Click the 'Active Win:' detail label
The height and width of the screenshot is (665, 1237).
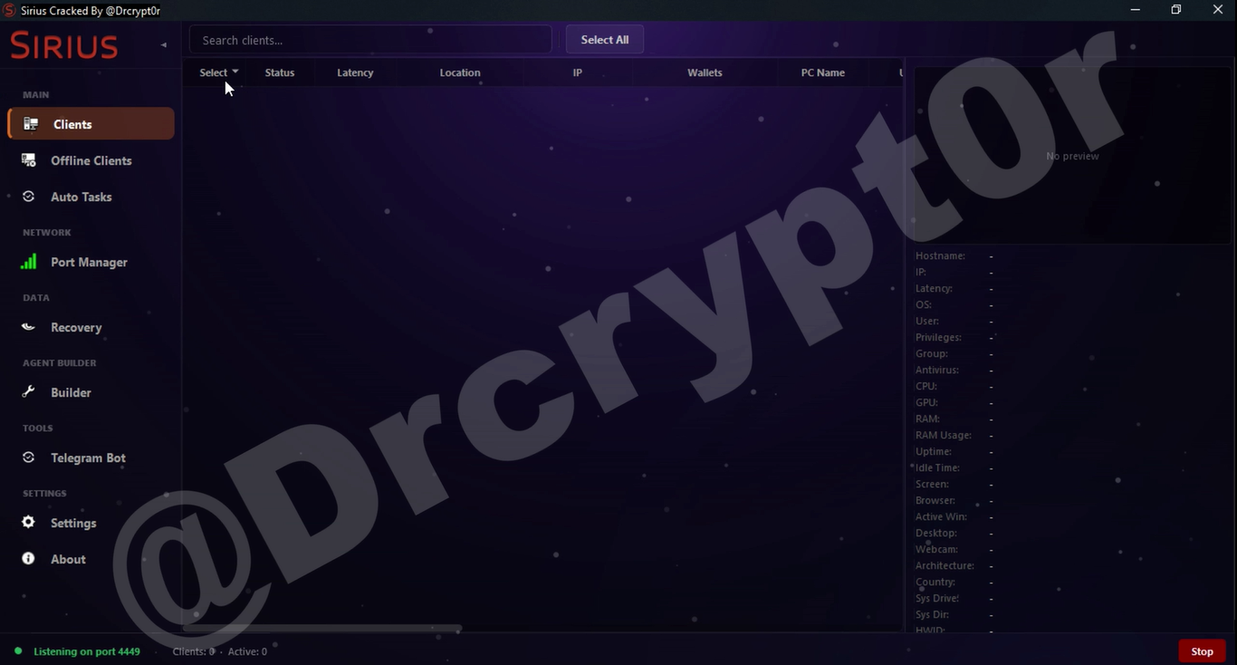(941, 516)
